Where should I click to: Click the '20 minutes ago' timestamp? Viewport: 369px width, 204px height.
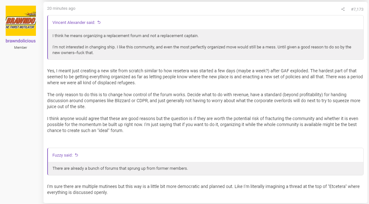click(x=61, y=8)
